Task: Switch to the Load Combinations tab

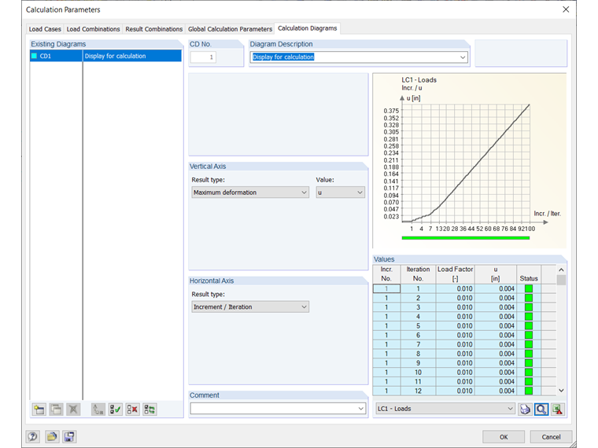Action: (x=93, y=29)
